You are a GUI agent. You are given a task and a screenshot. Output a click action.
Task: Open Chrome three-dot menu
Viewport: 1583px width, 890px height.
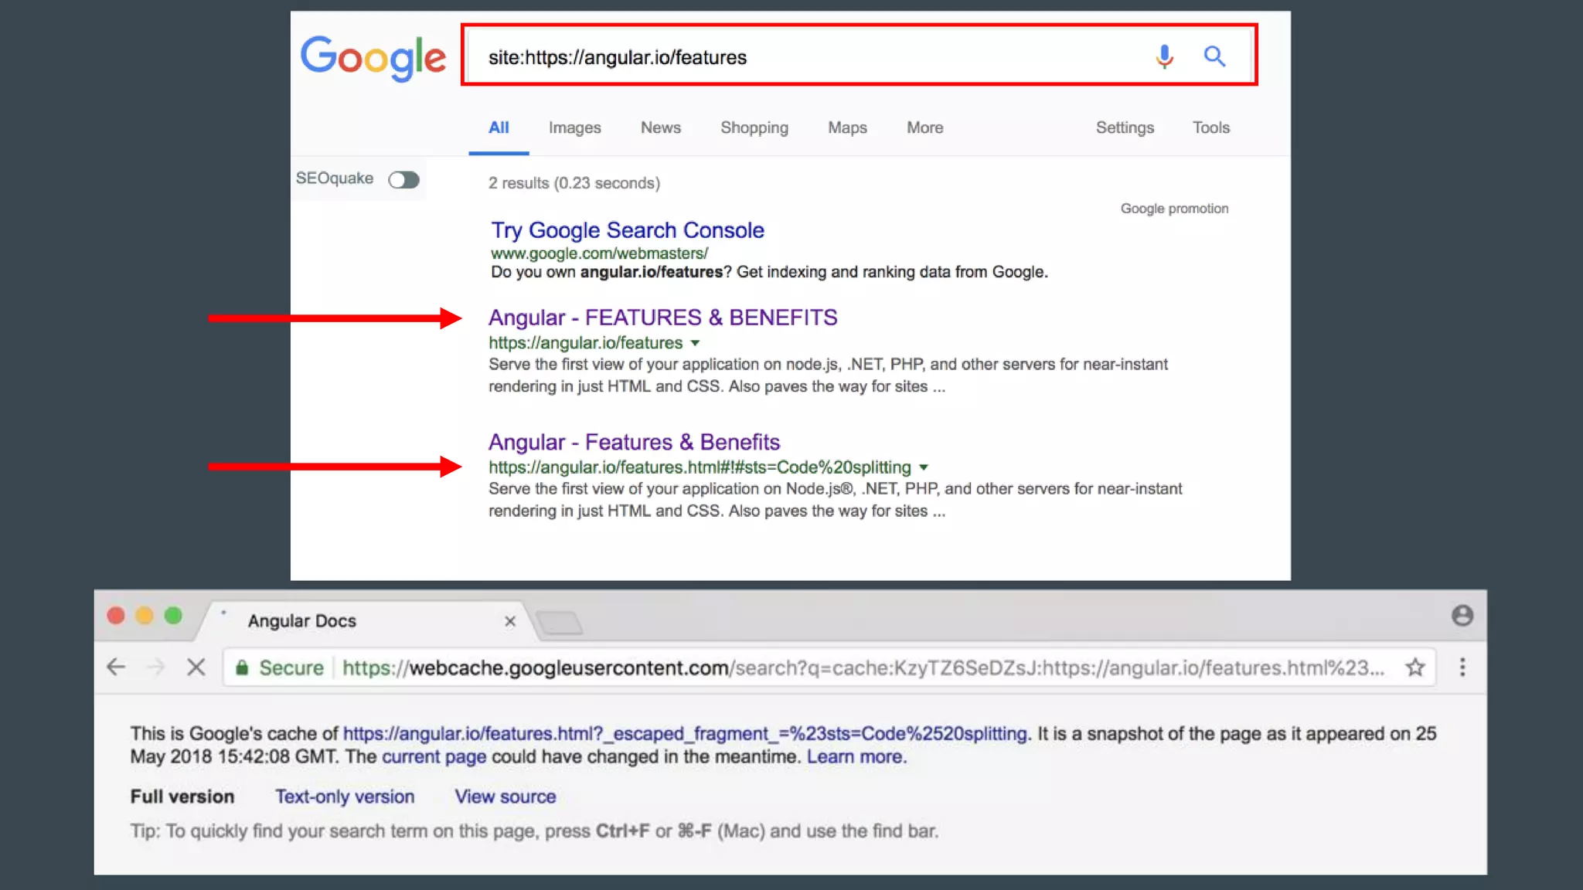click(x=1462, y=667)
